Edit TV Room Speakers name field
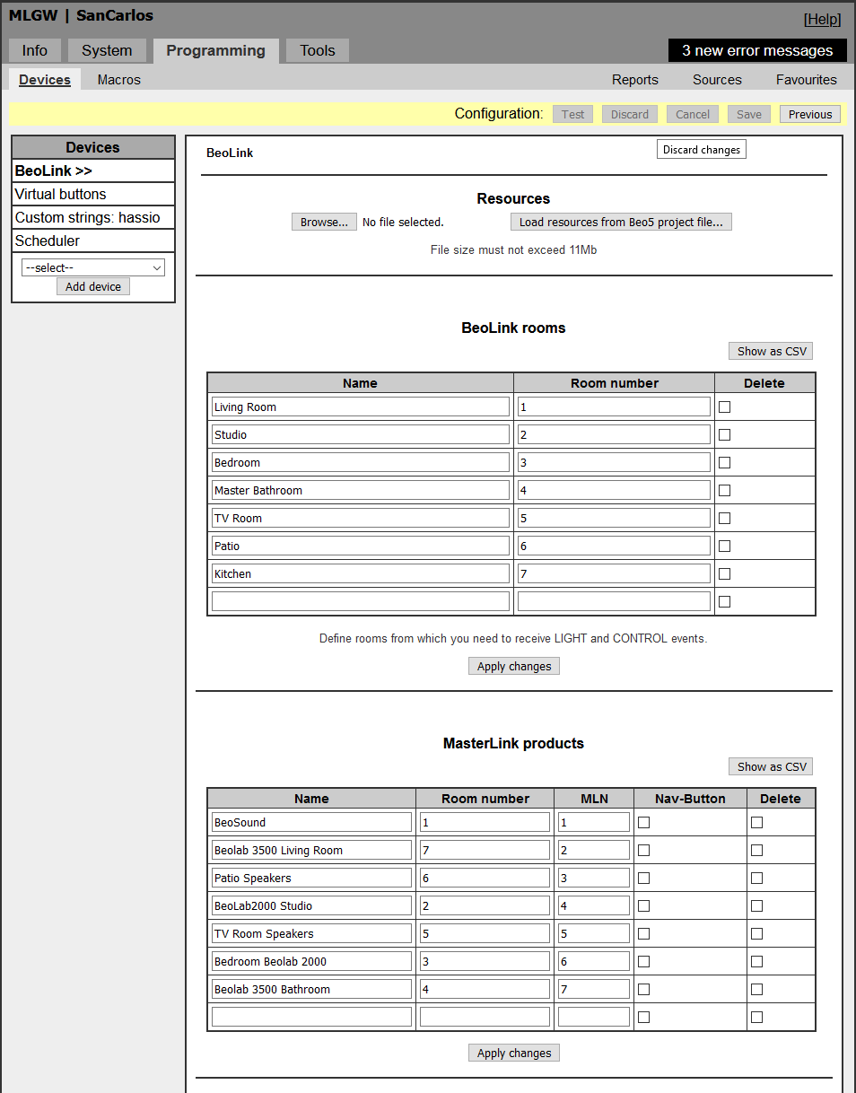This screenshot has height=1093, width=856. point(311,933)
